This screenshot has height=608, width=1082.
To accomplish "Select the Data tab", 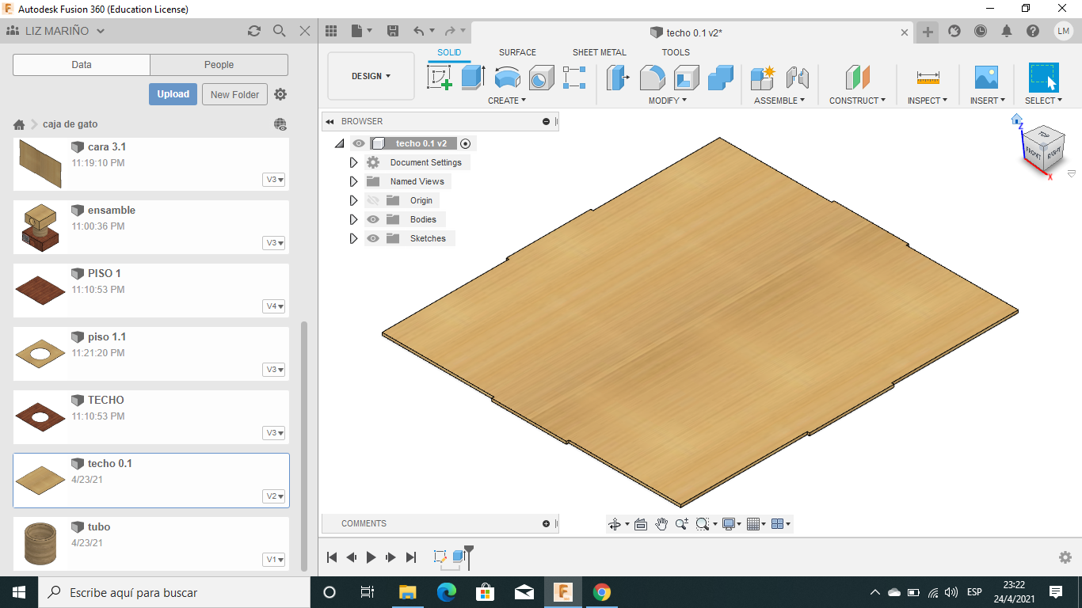I will [82, 65].
